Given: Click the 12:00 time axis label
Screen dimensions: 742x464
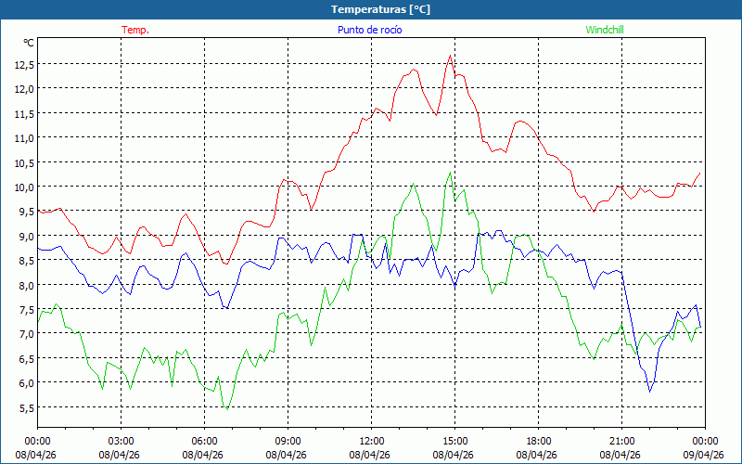Looking at the screenshot, I should point(371,441).
